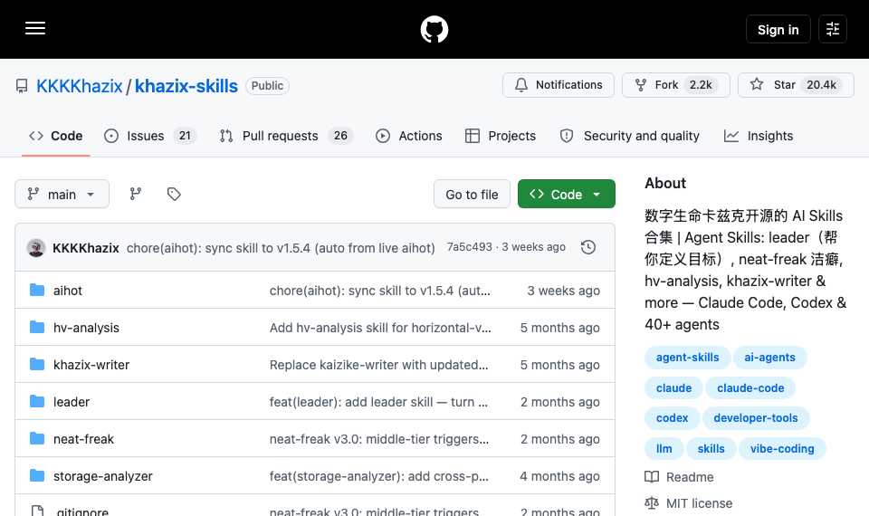Click KKKKhazix avatar in latest commit row
The height and width of the screenshot is (516, 869).
(x=36, y=248)
